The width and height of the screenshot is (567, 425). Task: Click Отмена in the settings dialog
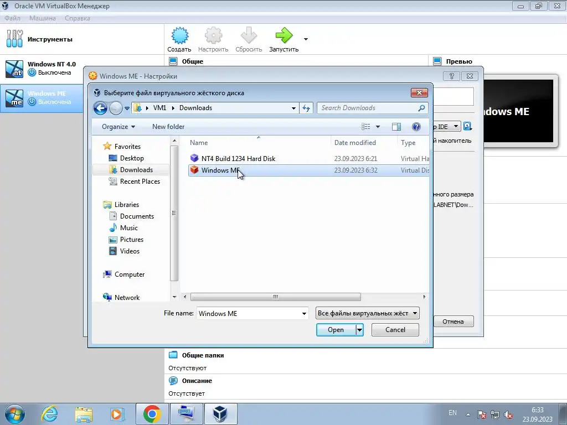453,322
